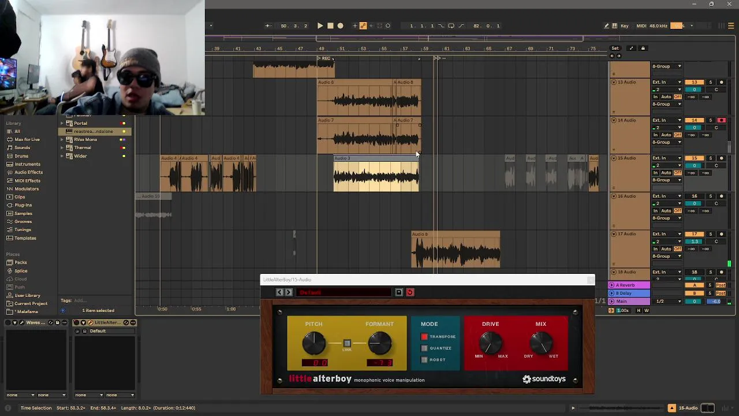
Task: Toggle the Loop switch in the transport bar
Action: point(451,25)
